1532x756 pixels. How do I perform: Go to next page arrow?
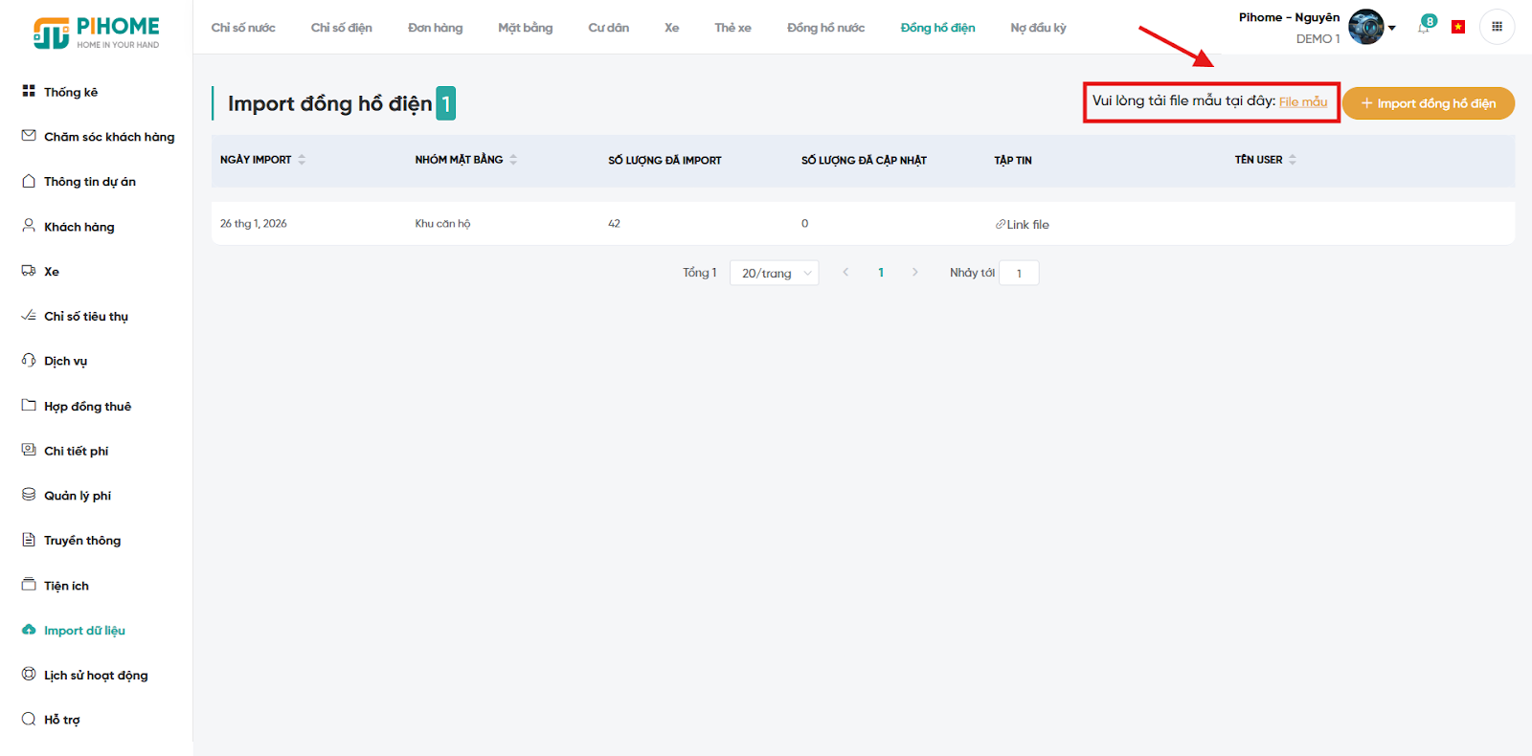coord(915,273)
